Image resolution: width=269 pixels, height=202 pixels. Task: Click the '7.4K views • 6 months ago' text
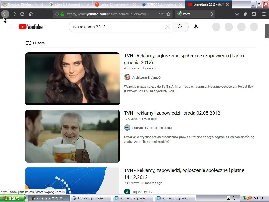[x=143, y=183]
